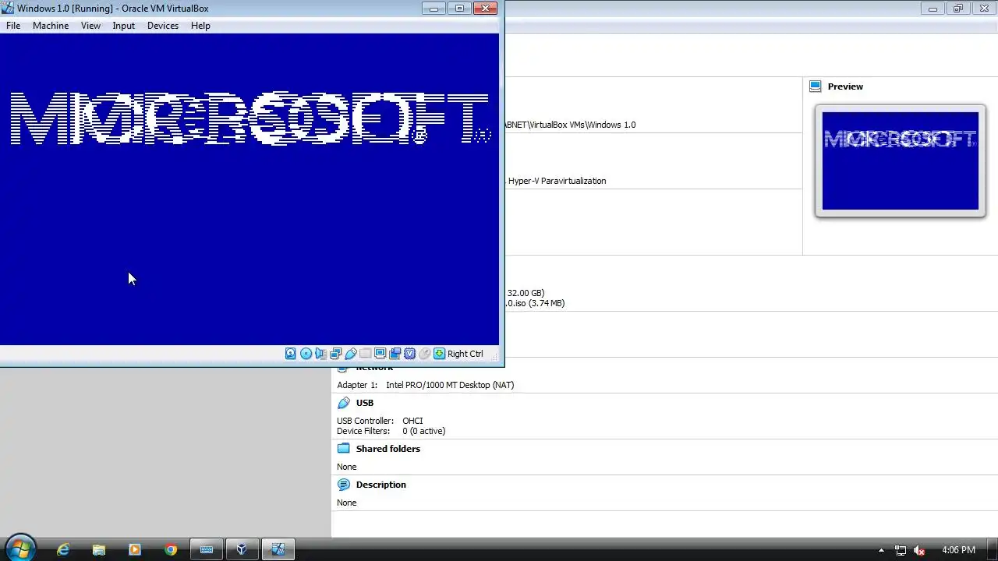Close the Windows 1.0 VM window
Screen dimensions: 998x561
click(x=485, y=9)
